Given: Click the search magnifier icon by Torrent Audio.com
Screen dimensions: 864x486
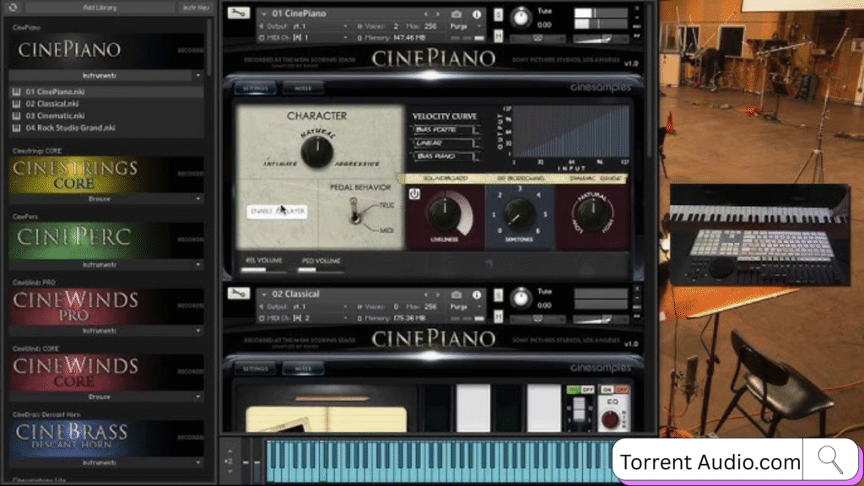Looking at the screenshot, I should point(830,461).
